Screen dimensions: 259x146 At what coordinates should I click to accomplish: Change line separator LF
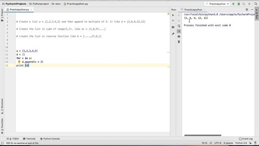point(211,143)
